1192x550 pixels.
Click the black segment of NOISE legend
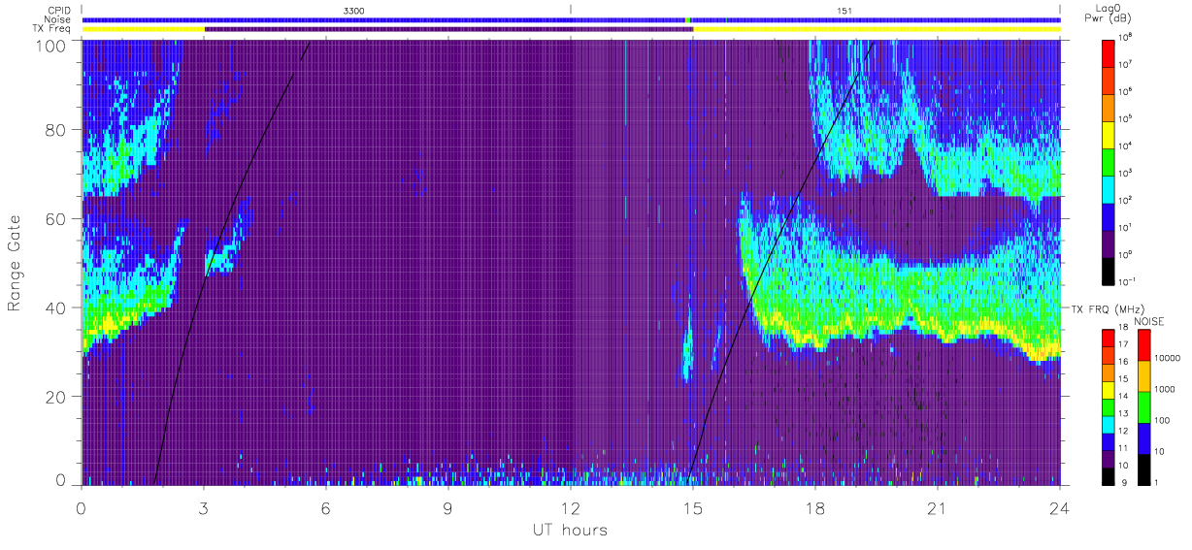(1143, 469)
